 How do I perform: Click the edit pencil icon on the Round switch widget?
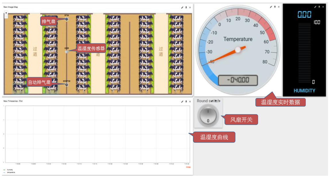[x=211, y=101]
